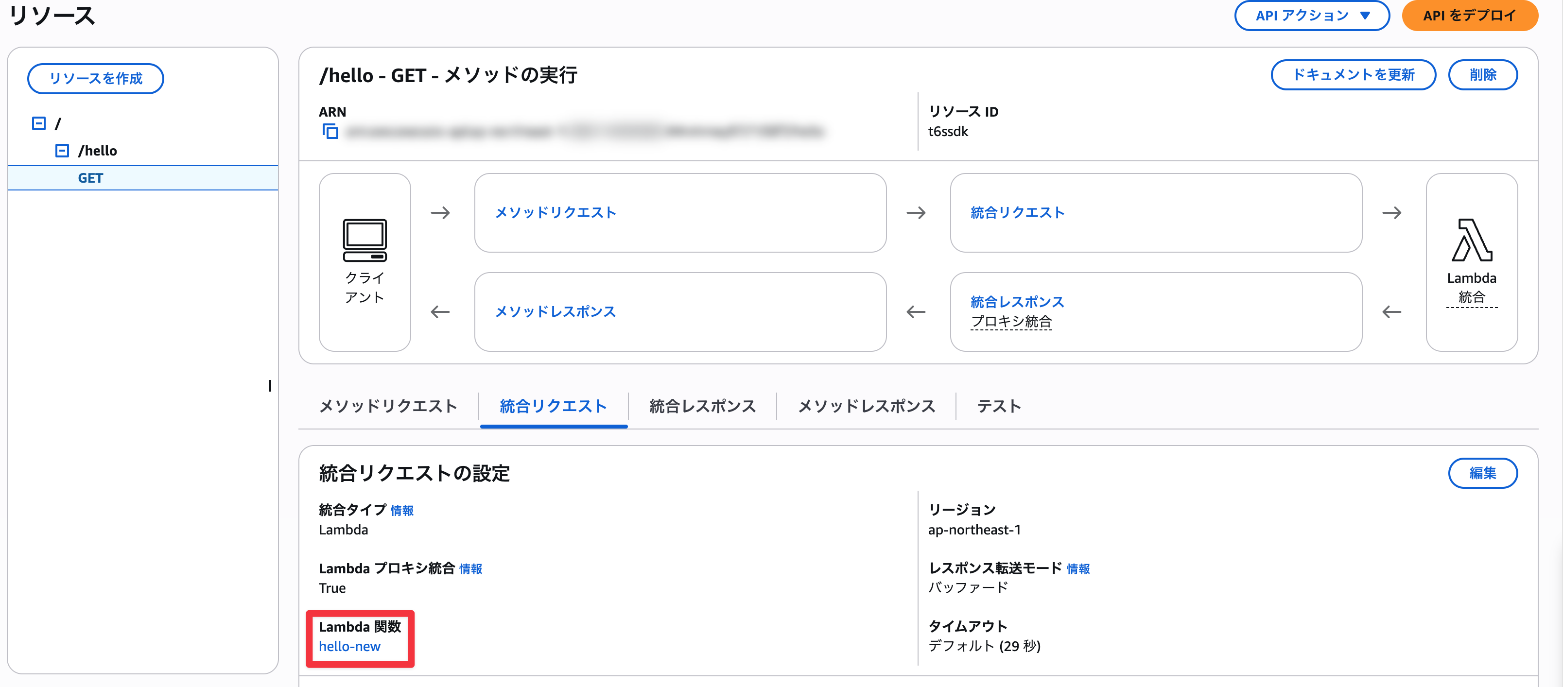Click リソースを作成 button
The image size is (1563, 687).
pos(95,78)
